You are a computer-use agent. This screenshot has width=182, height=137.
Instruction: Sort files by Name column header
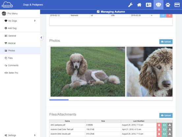(x=67, y=121)
